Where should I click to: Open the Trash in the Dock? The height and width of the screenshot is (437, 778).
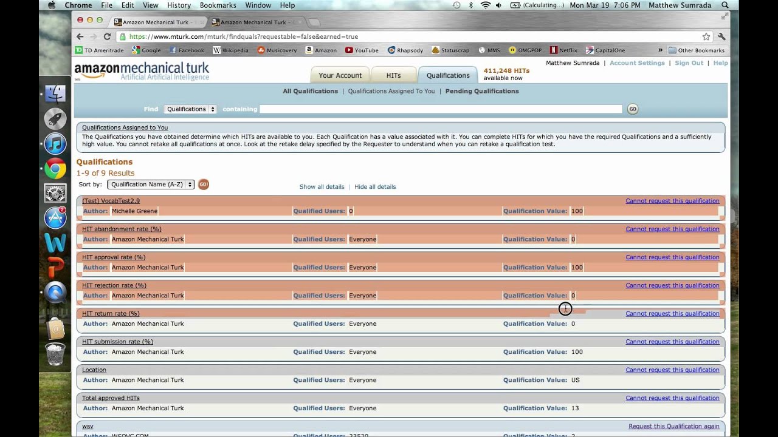click(55, 354)
